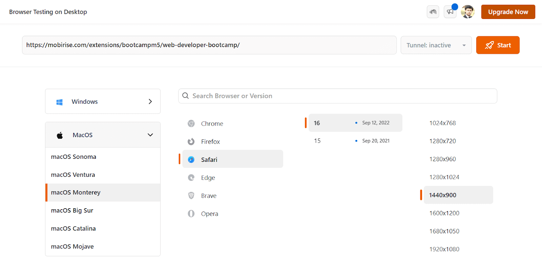
Task: Select resolution 1280x720
Action: pyautogui.click(x=442, y=141)
